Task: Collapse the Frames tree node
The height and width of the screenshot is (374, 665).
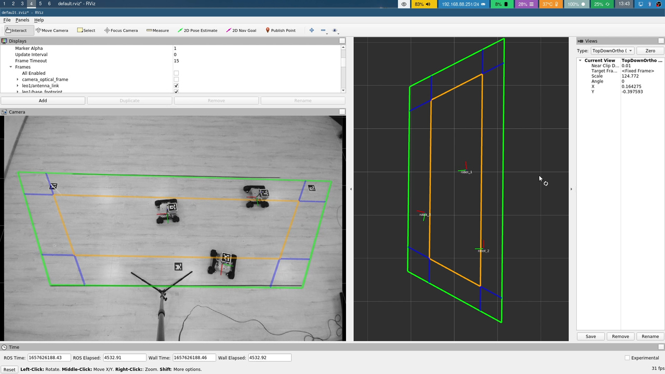Action: (11, 67)
